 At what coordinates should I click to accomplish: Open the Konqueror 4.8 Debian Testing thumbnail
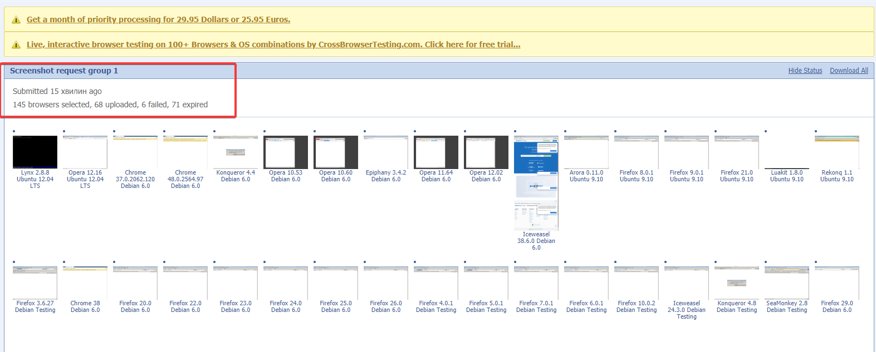click(737, 282)
